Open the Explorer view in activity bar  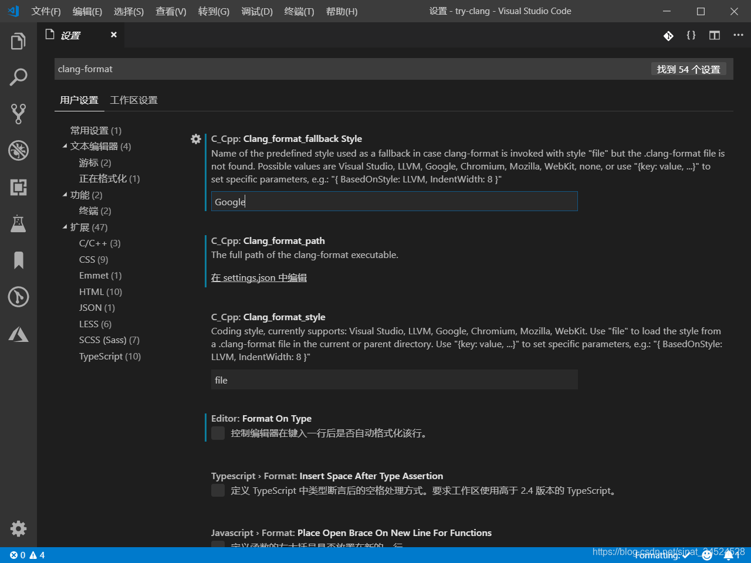(x=18, y=41)
